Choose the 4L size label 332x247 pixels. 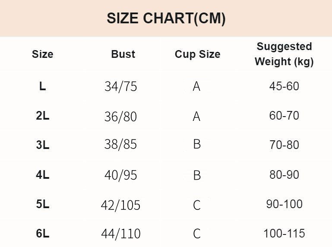(x=43, y=175)
